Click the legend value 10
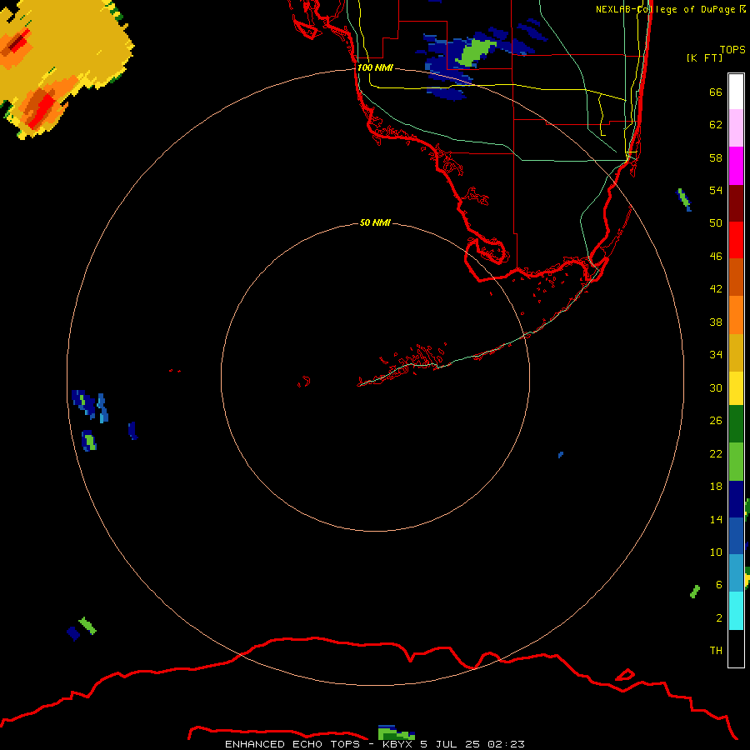 [716, 552]
